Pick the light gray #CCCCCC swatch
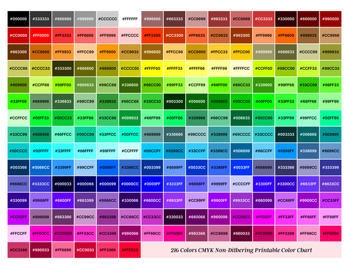This screenshot has width=349, height=269. coord(108,19)
